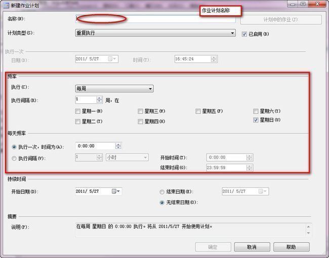Viewport: 329px width, 258px height.
Task: Click the weekly 执行间隔 spinner arrows
Action: [100, 100]
